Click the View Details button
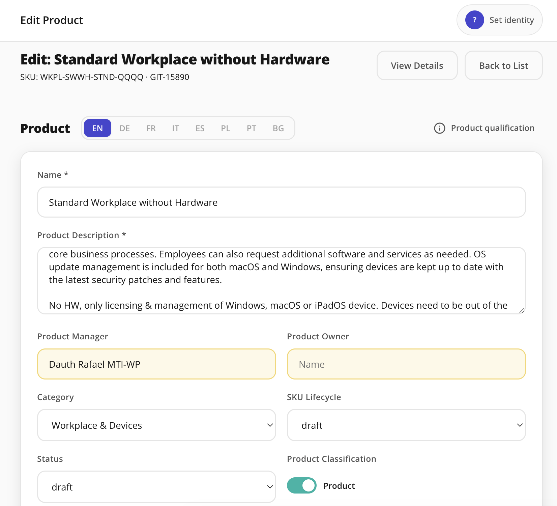This screenshot has width=557, height=506. click(x=417, y=65)
